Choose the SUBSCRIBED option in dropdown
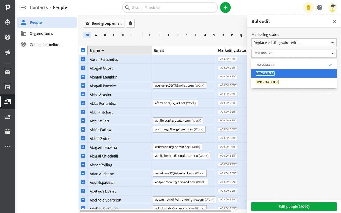Image resolution: width=341 pixels, height=213 pixels. pyautogui.click(x=265, y=73)
